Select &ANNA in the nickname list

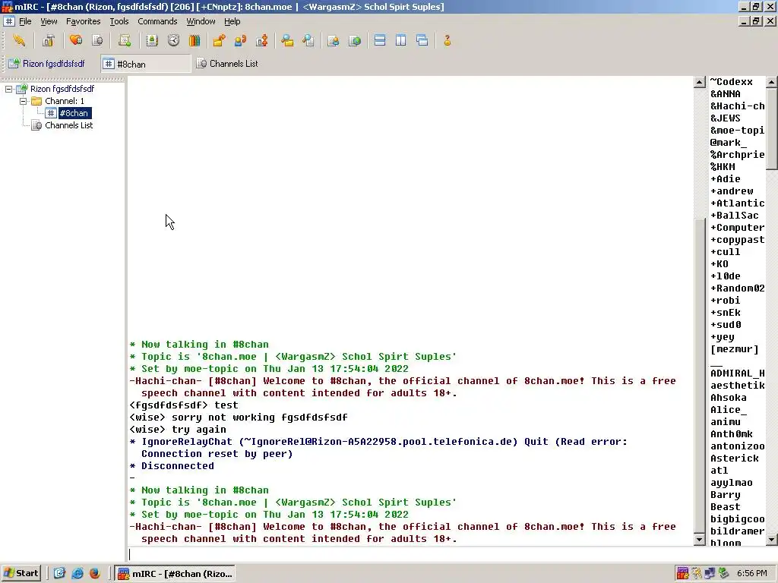point(726,94)
